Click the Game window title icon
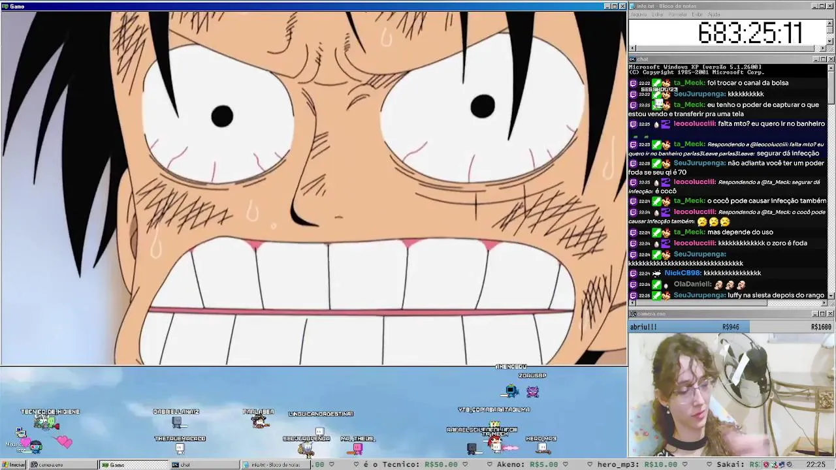 5,7
